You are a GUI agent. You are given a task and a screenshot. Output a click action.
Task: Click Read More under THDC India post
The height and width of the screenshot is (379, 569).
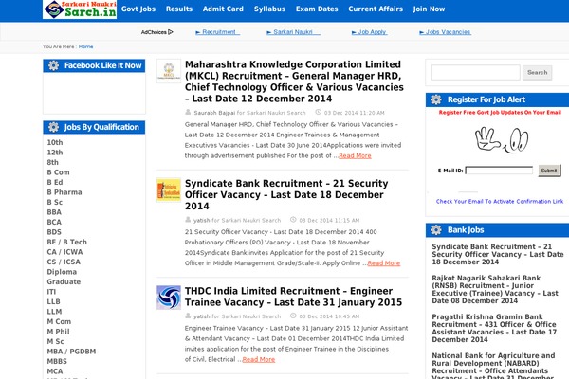click(258, 359)
